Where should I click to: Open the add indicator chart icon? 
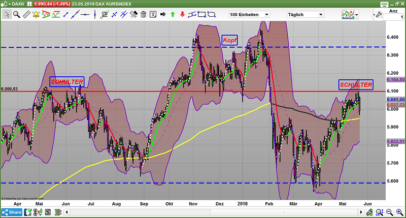point(348,15)
